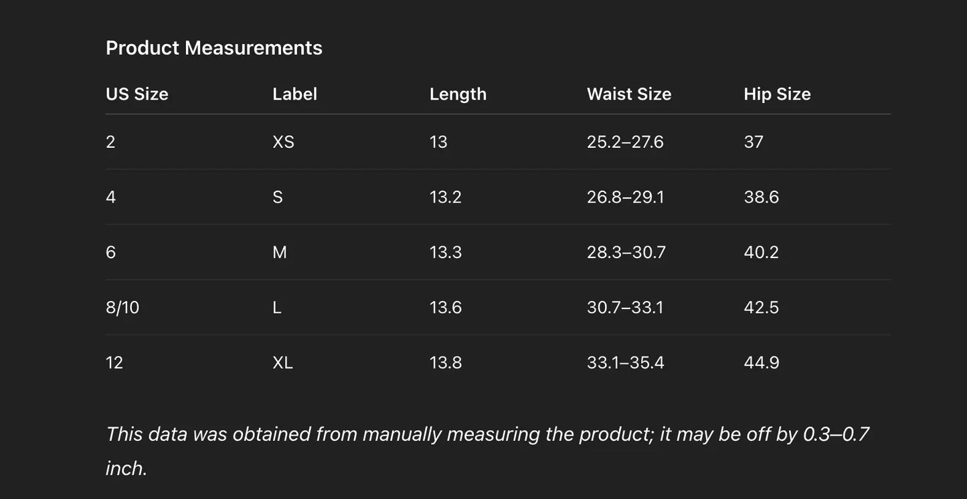Select the XL label cell
Viewport: 967px width, 499px height.
click(282, 363)
